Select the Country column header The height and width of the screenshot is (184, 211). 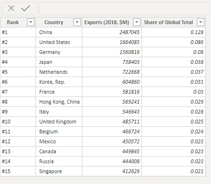[54, 22]
